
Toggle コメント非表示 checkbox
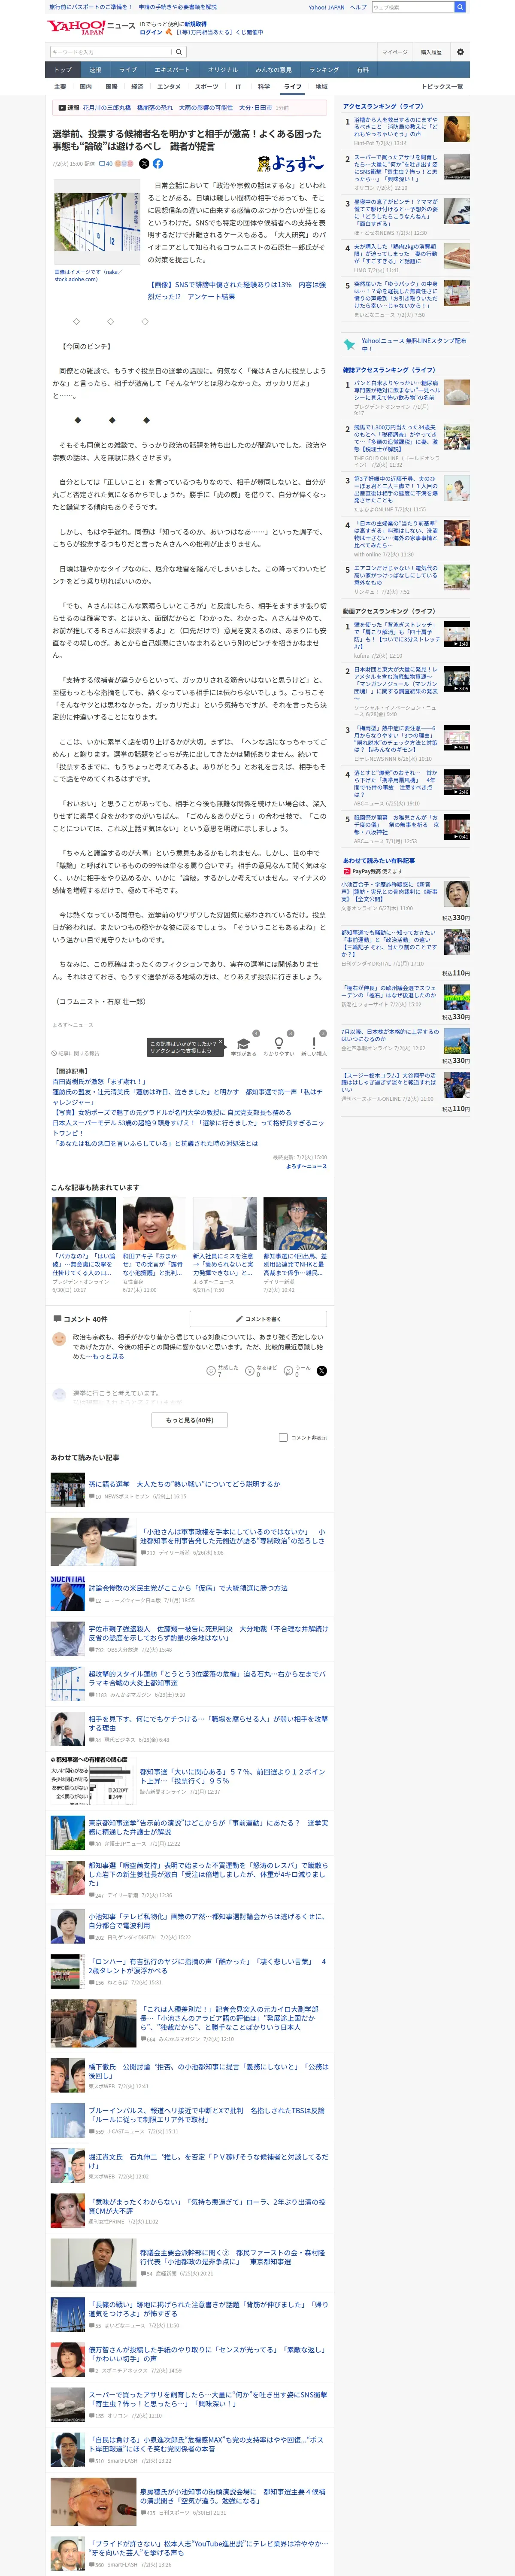(x=283, y=1437)
